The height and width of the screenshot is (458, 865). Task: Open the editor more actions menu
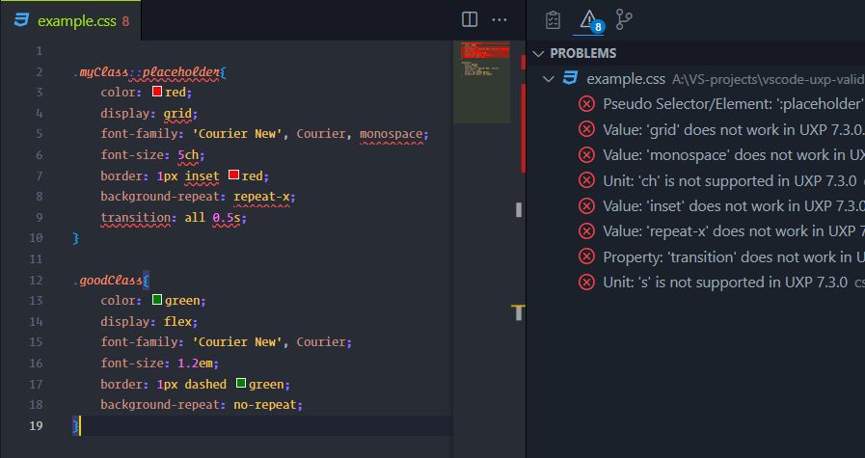[500, 20]
